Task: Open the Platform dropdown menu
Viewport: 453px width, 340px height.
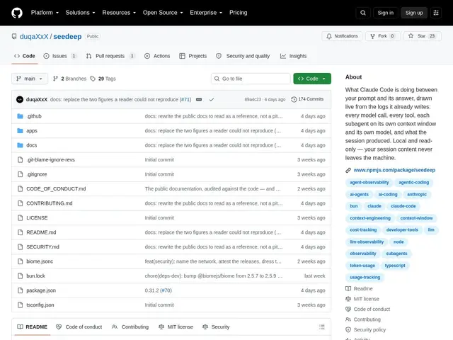Action: (x=45, y=13)
